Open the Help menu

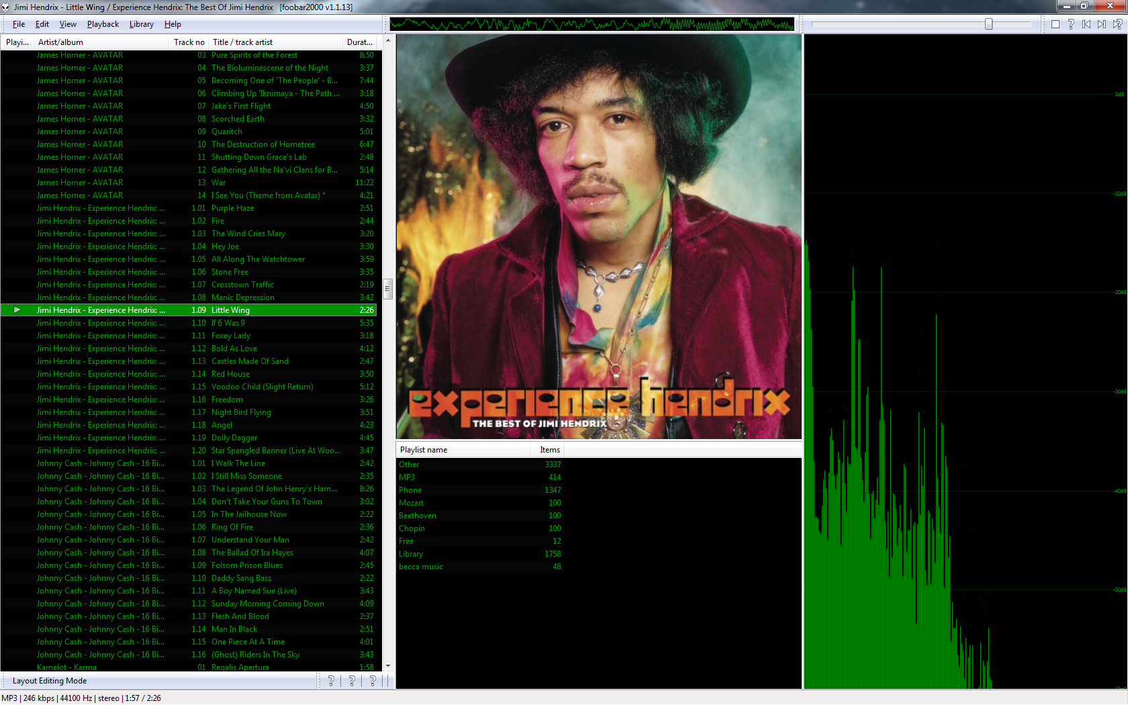click(173, 24)
